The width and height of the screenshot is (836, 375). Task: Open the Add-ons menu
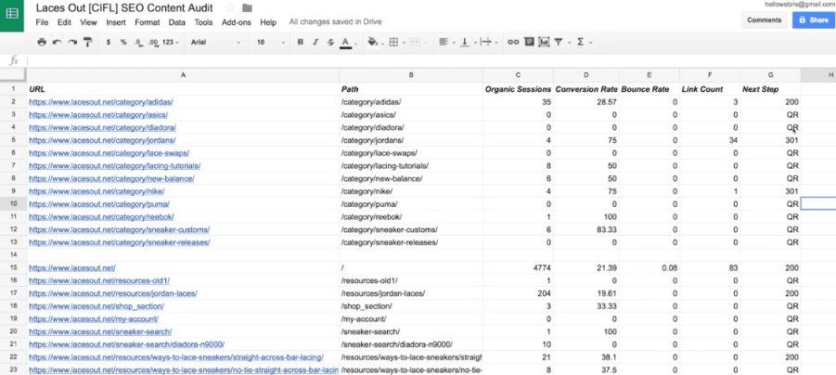pyautogui.click(x=237, y=22)
